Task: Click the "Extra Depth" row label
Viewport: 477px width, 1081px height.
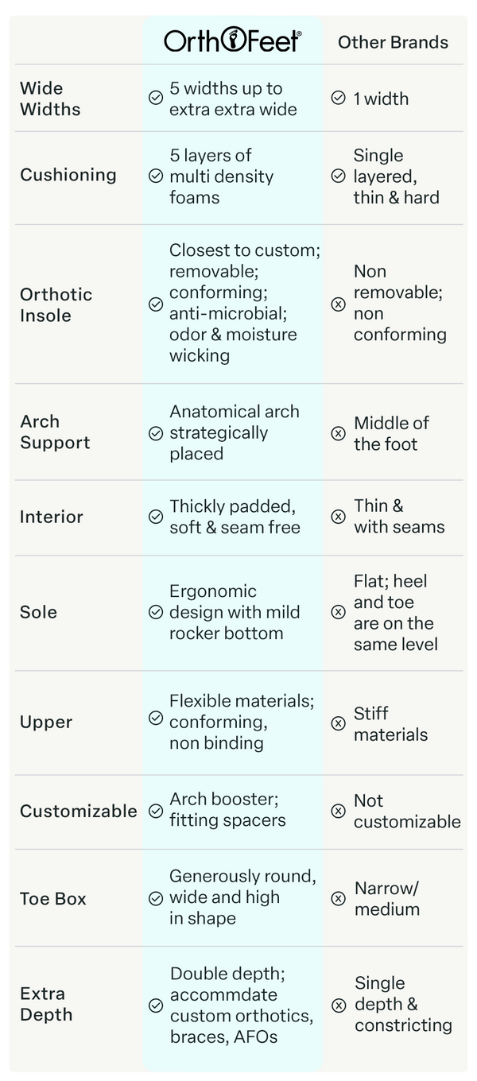Action: (46, 1004)
